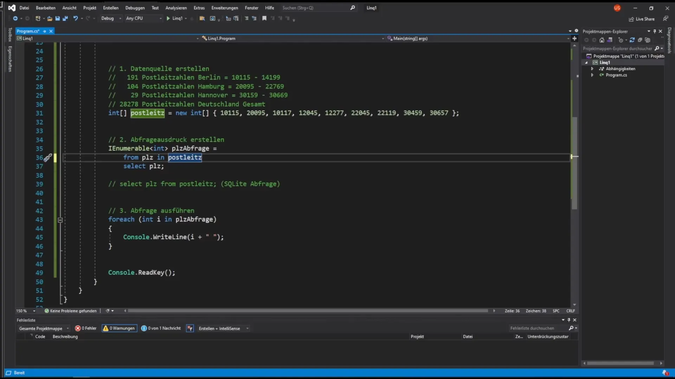Toggle the build IntelliSense filter funnel button

point(190,328)
